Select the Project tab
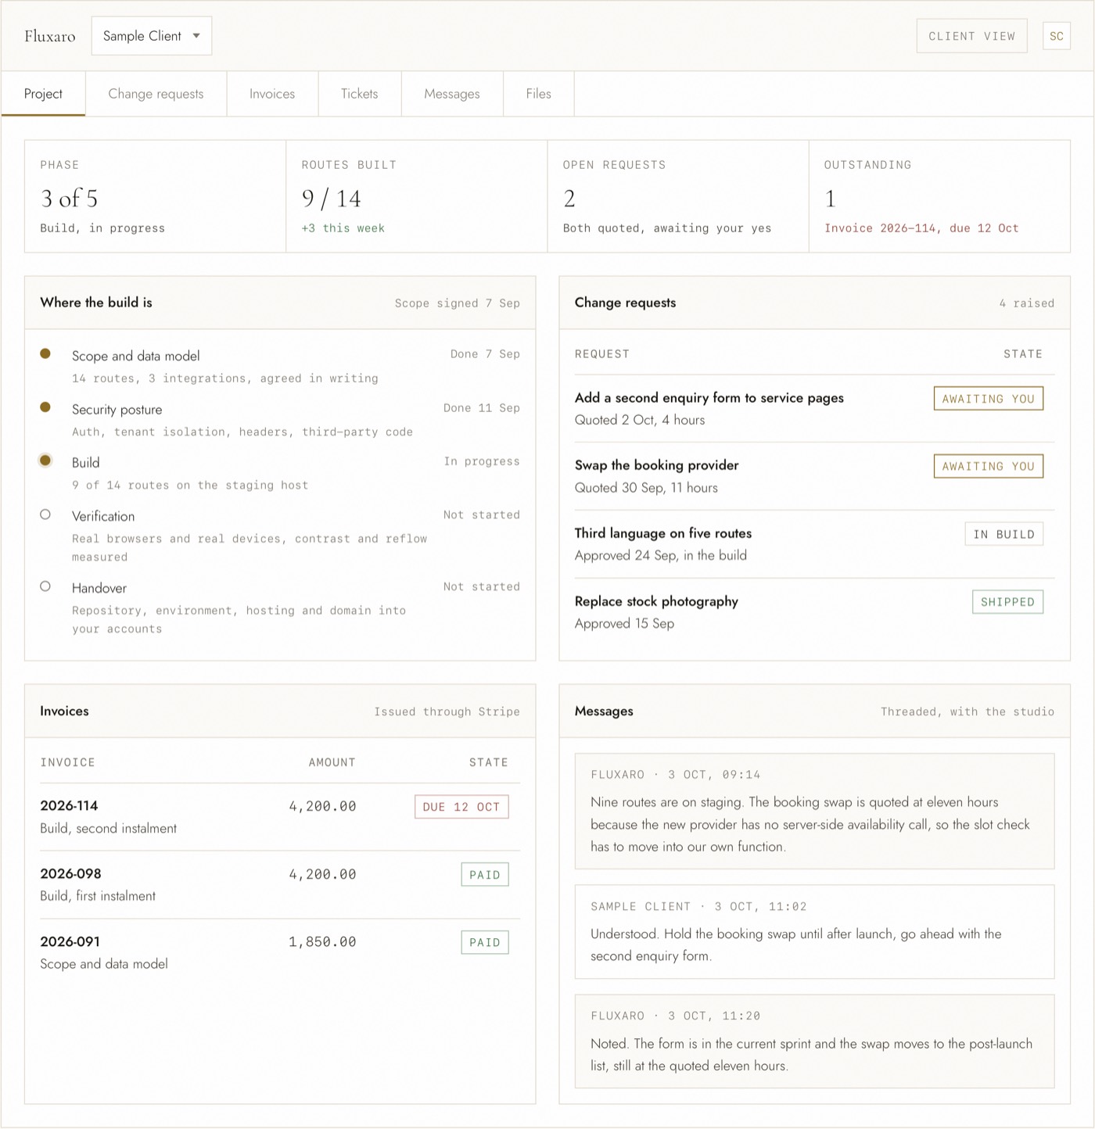The width and height of the screenshot is (1095, 1129). point(43,94)
